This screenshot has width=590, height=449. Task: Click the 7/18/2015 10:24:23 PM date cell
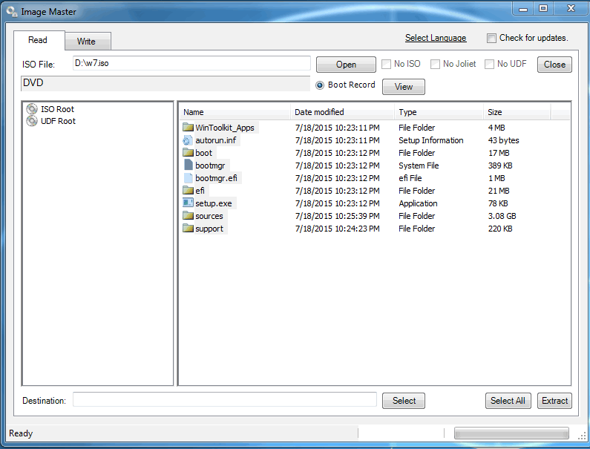coord(338,229)
